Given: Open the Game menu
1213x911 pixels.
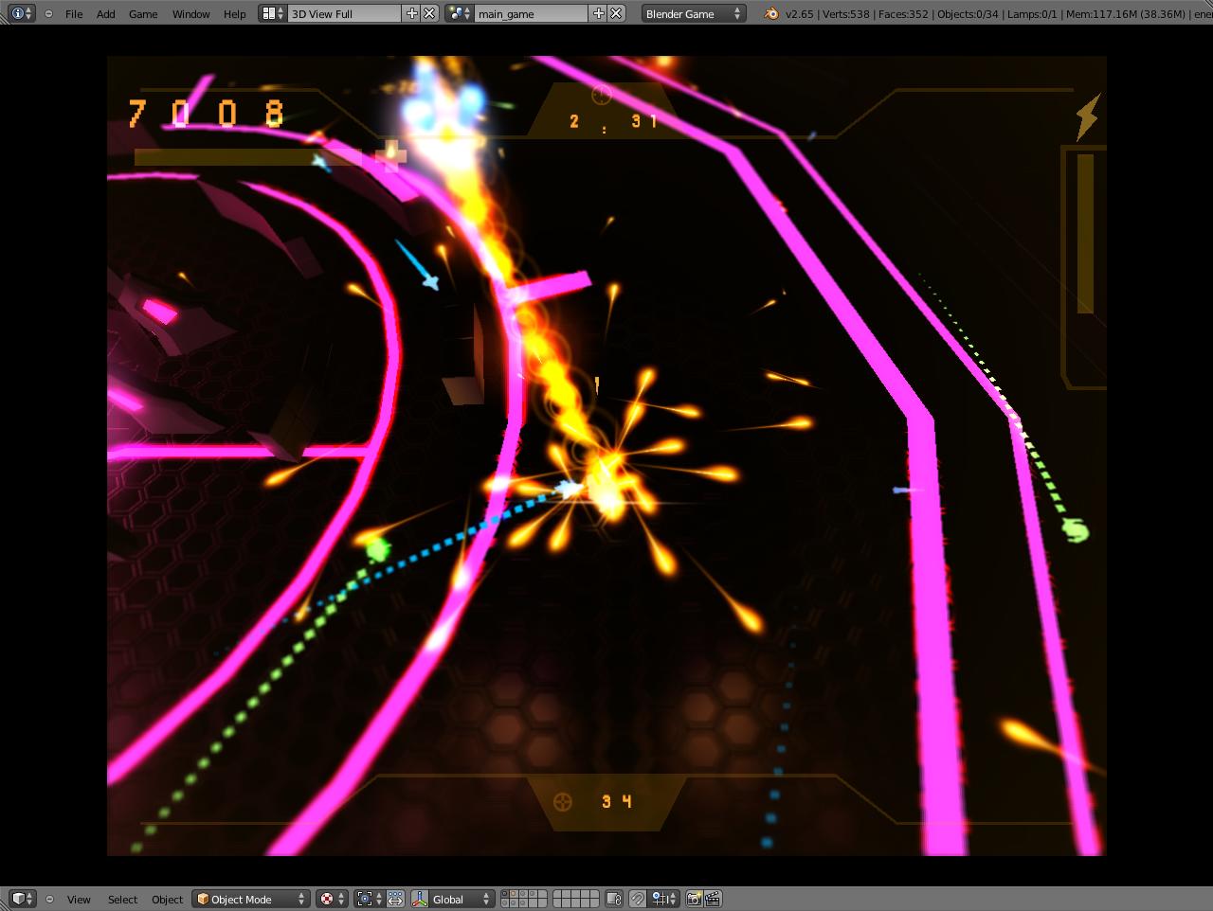Looking at the screenshot, I should (x=143, y=14).
